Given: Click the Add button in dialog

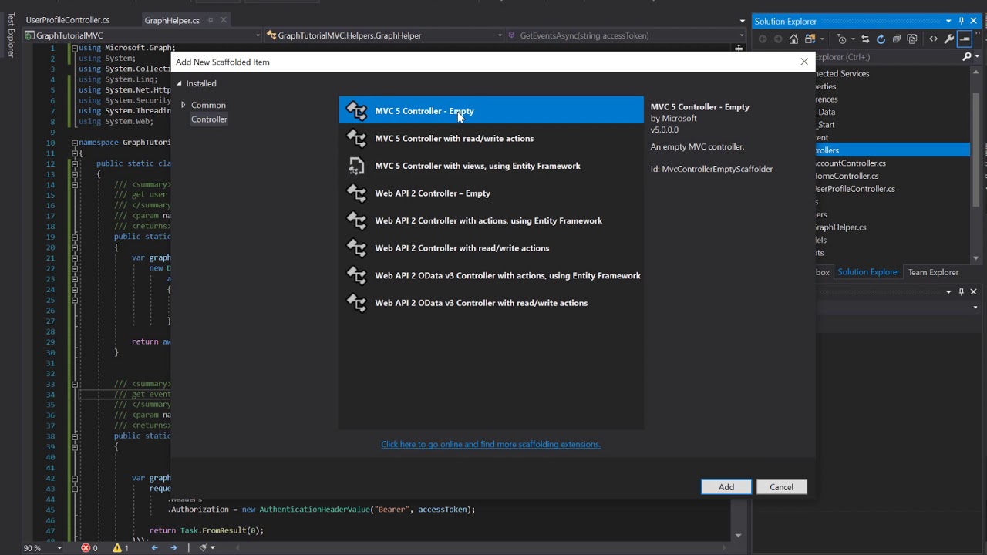Looking at the screenshot, I should coord(726,486).
